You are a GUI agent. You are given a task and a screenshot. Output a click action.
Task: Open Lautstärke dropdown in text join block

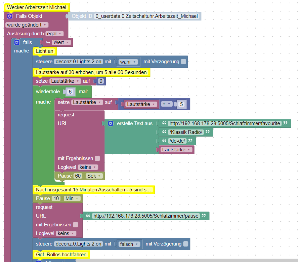coord(176,150)
